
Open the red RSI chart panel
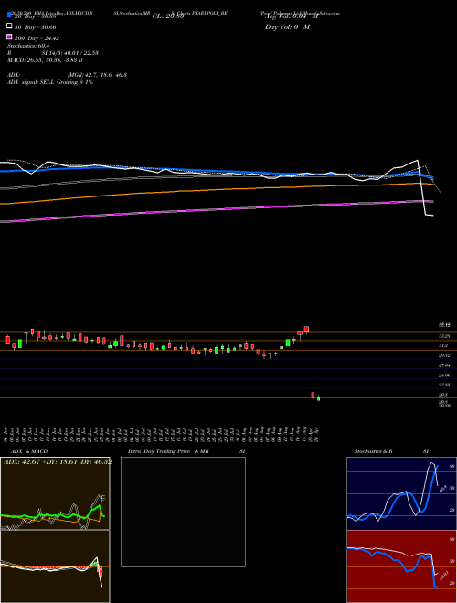tap(401, 566)
